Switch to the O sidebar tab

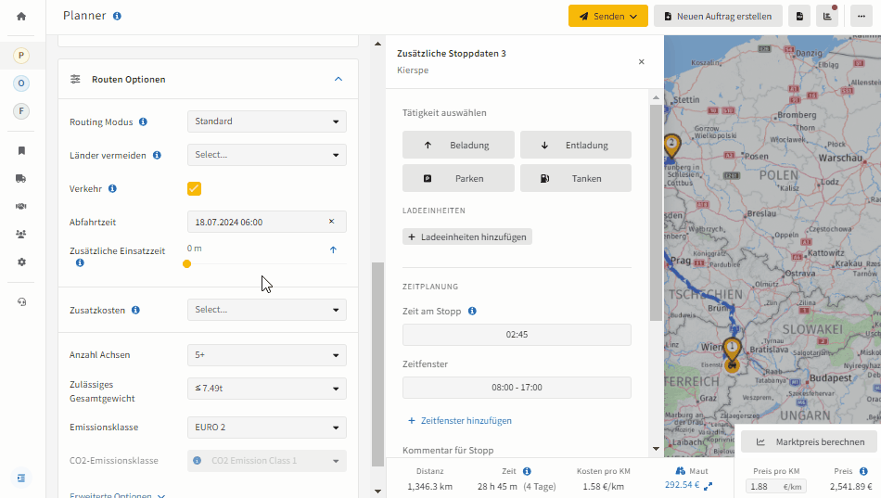(21, 83)
